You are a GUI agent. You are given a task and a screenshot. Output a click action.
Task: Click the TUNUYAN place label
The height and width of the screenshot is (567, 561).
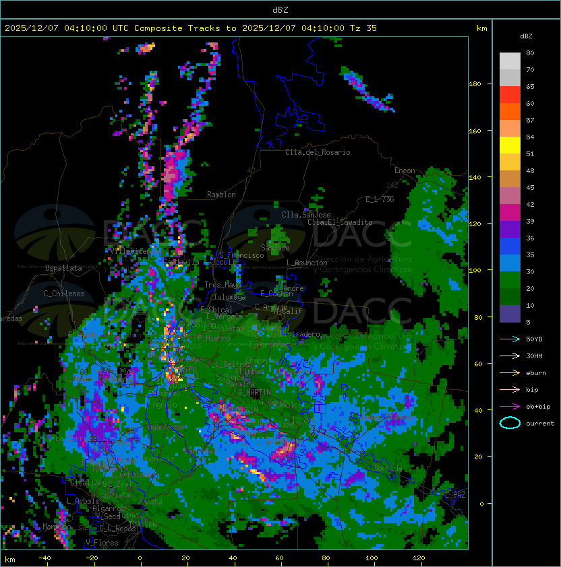coord(143,525)
